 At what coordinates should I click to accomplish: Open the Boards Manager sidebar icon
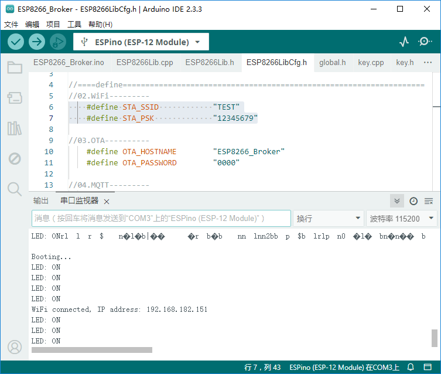click(15, 98)
